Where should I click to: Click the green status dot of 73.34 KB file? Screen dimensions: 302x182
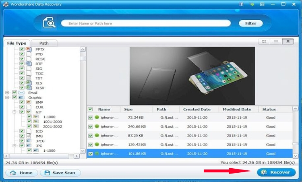click(97, 117)
